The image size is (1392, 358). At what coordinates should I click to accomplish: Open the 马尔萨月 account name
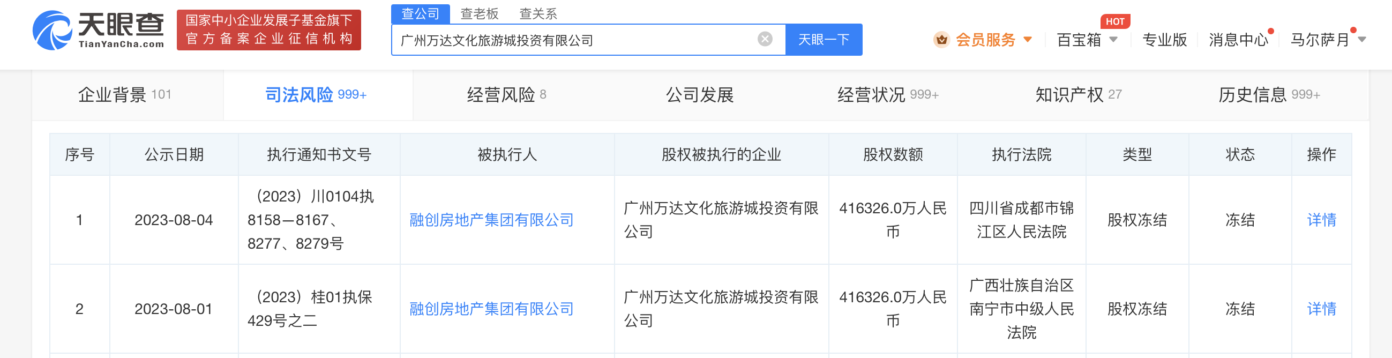click(x=1320, y=40)
